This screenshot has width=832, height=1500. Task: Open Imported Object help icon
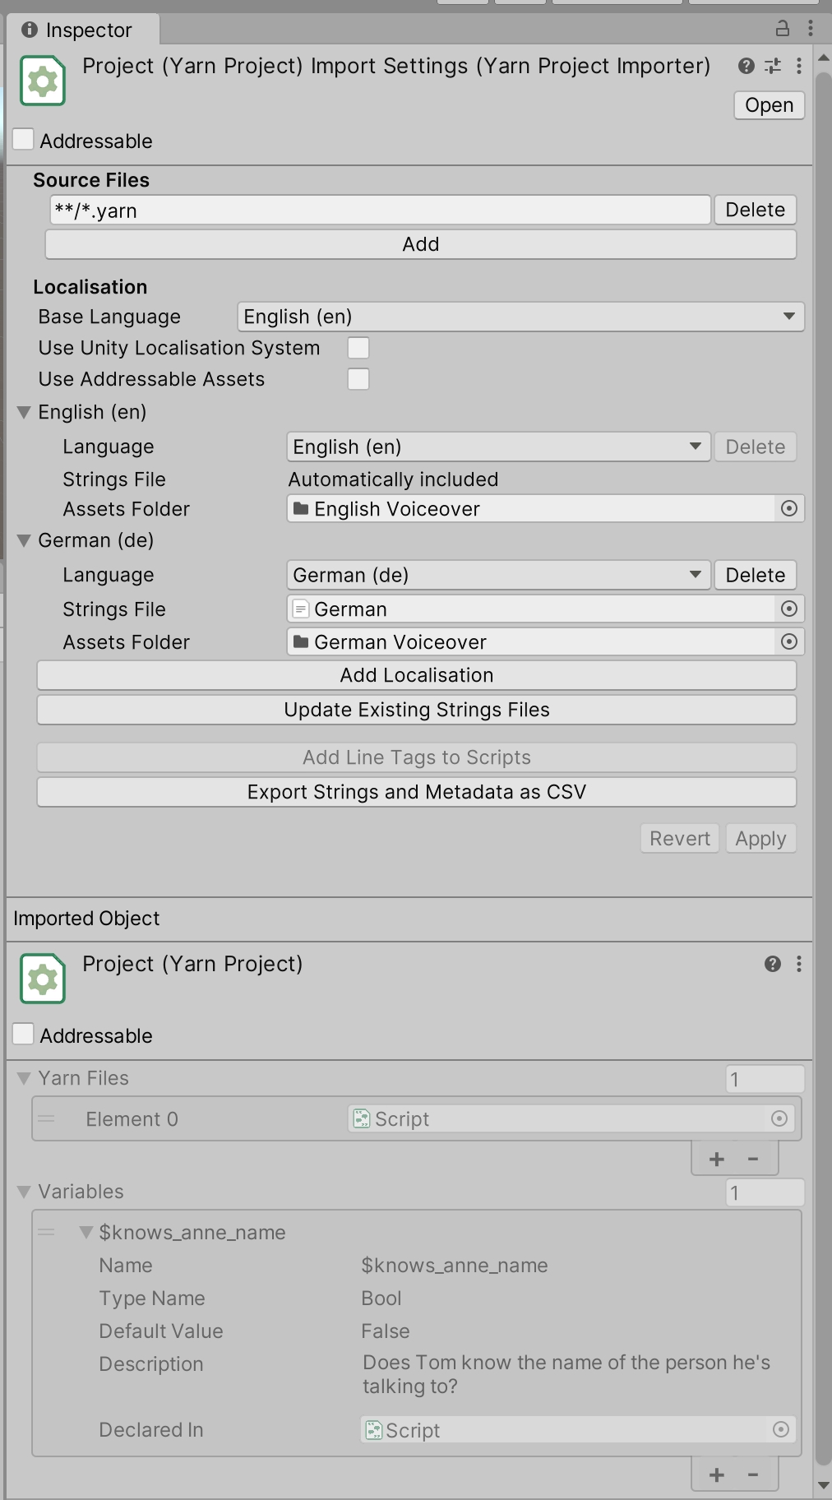(773, 964)
